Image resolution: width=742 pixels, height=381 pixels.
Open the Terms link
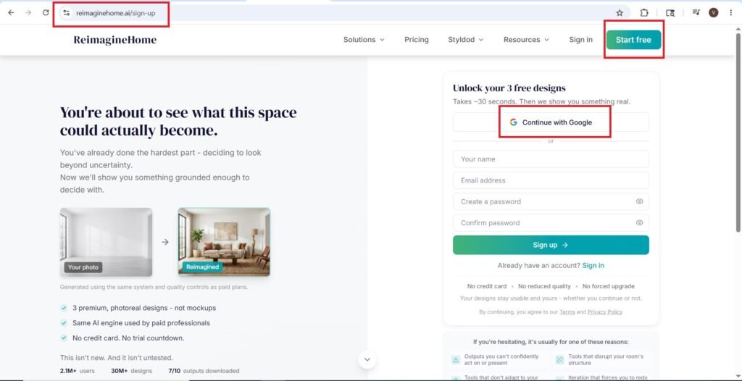click(x=567, y=312)
